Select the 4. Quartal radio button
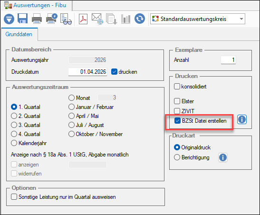Screen dimensions: 260x215 pyautogui.click(x=14, y=134)
